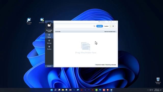Open Task View from the taskbar
Screen dimensions: 163x92
tap(59, 90)
